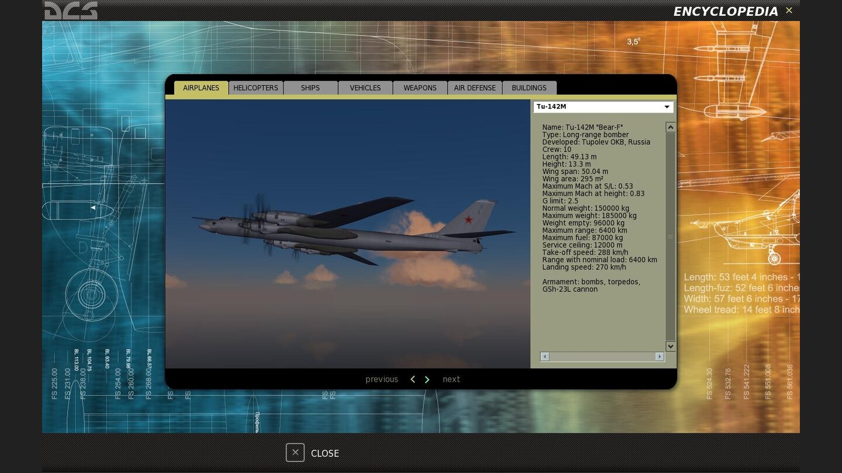Click 'Maximum range: 6400 km' text
The image size is (842, 473).
(x=585, y=231)
